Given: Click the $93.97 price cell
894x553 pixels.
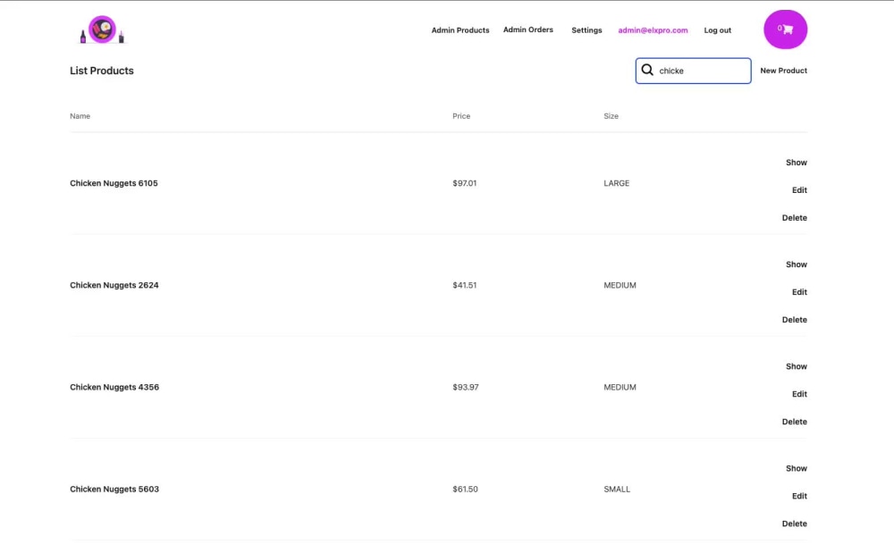Looking at the screenshot, I should tap(465, 387).
